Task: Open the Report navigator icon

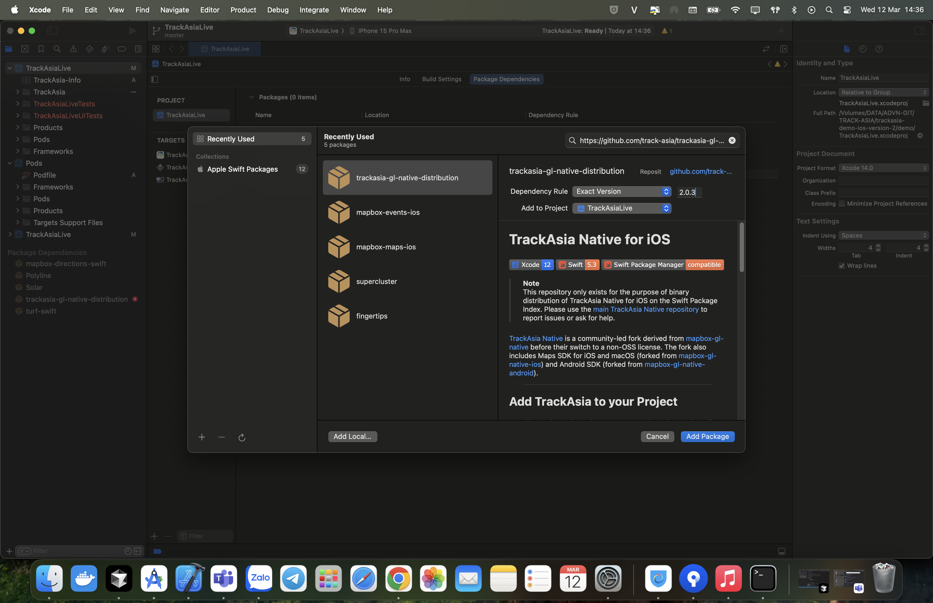Action: [138, 49]
